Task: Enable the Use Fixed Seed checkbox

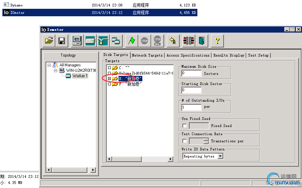Action: coord(184,126)
